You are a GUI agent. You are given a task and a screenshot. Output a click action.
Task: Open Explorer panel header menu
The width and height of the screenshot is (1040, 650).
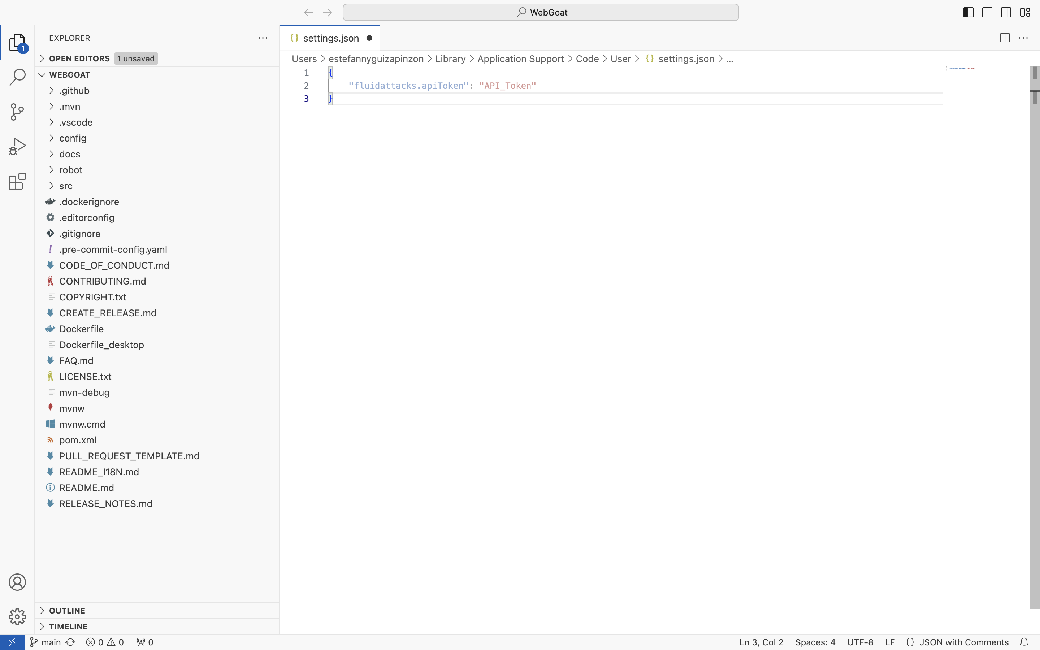tap(263, 38)
